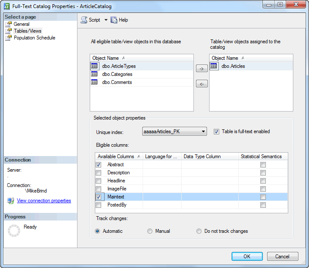Select the dbo.Articles assigned table icon
Viewport: 309px width, 268px height.
click(x=214, y=66)
